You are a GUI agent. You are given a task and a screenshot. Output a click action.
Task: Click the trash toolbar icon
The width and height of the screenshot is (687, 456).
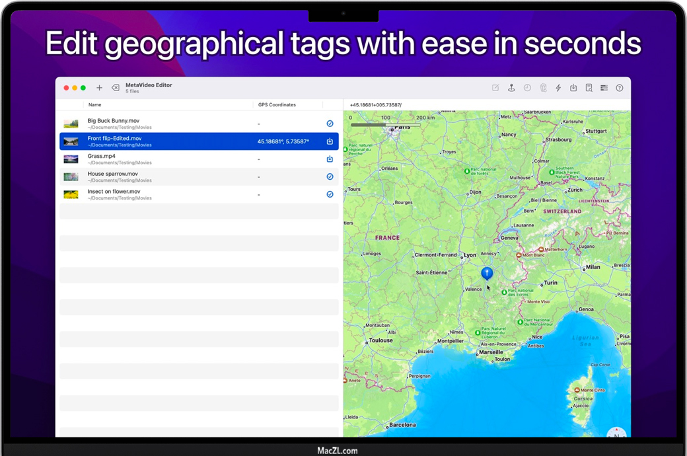click(x=543, y=88)
